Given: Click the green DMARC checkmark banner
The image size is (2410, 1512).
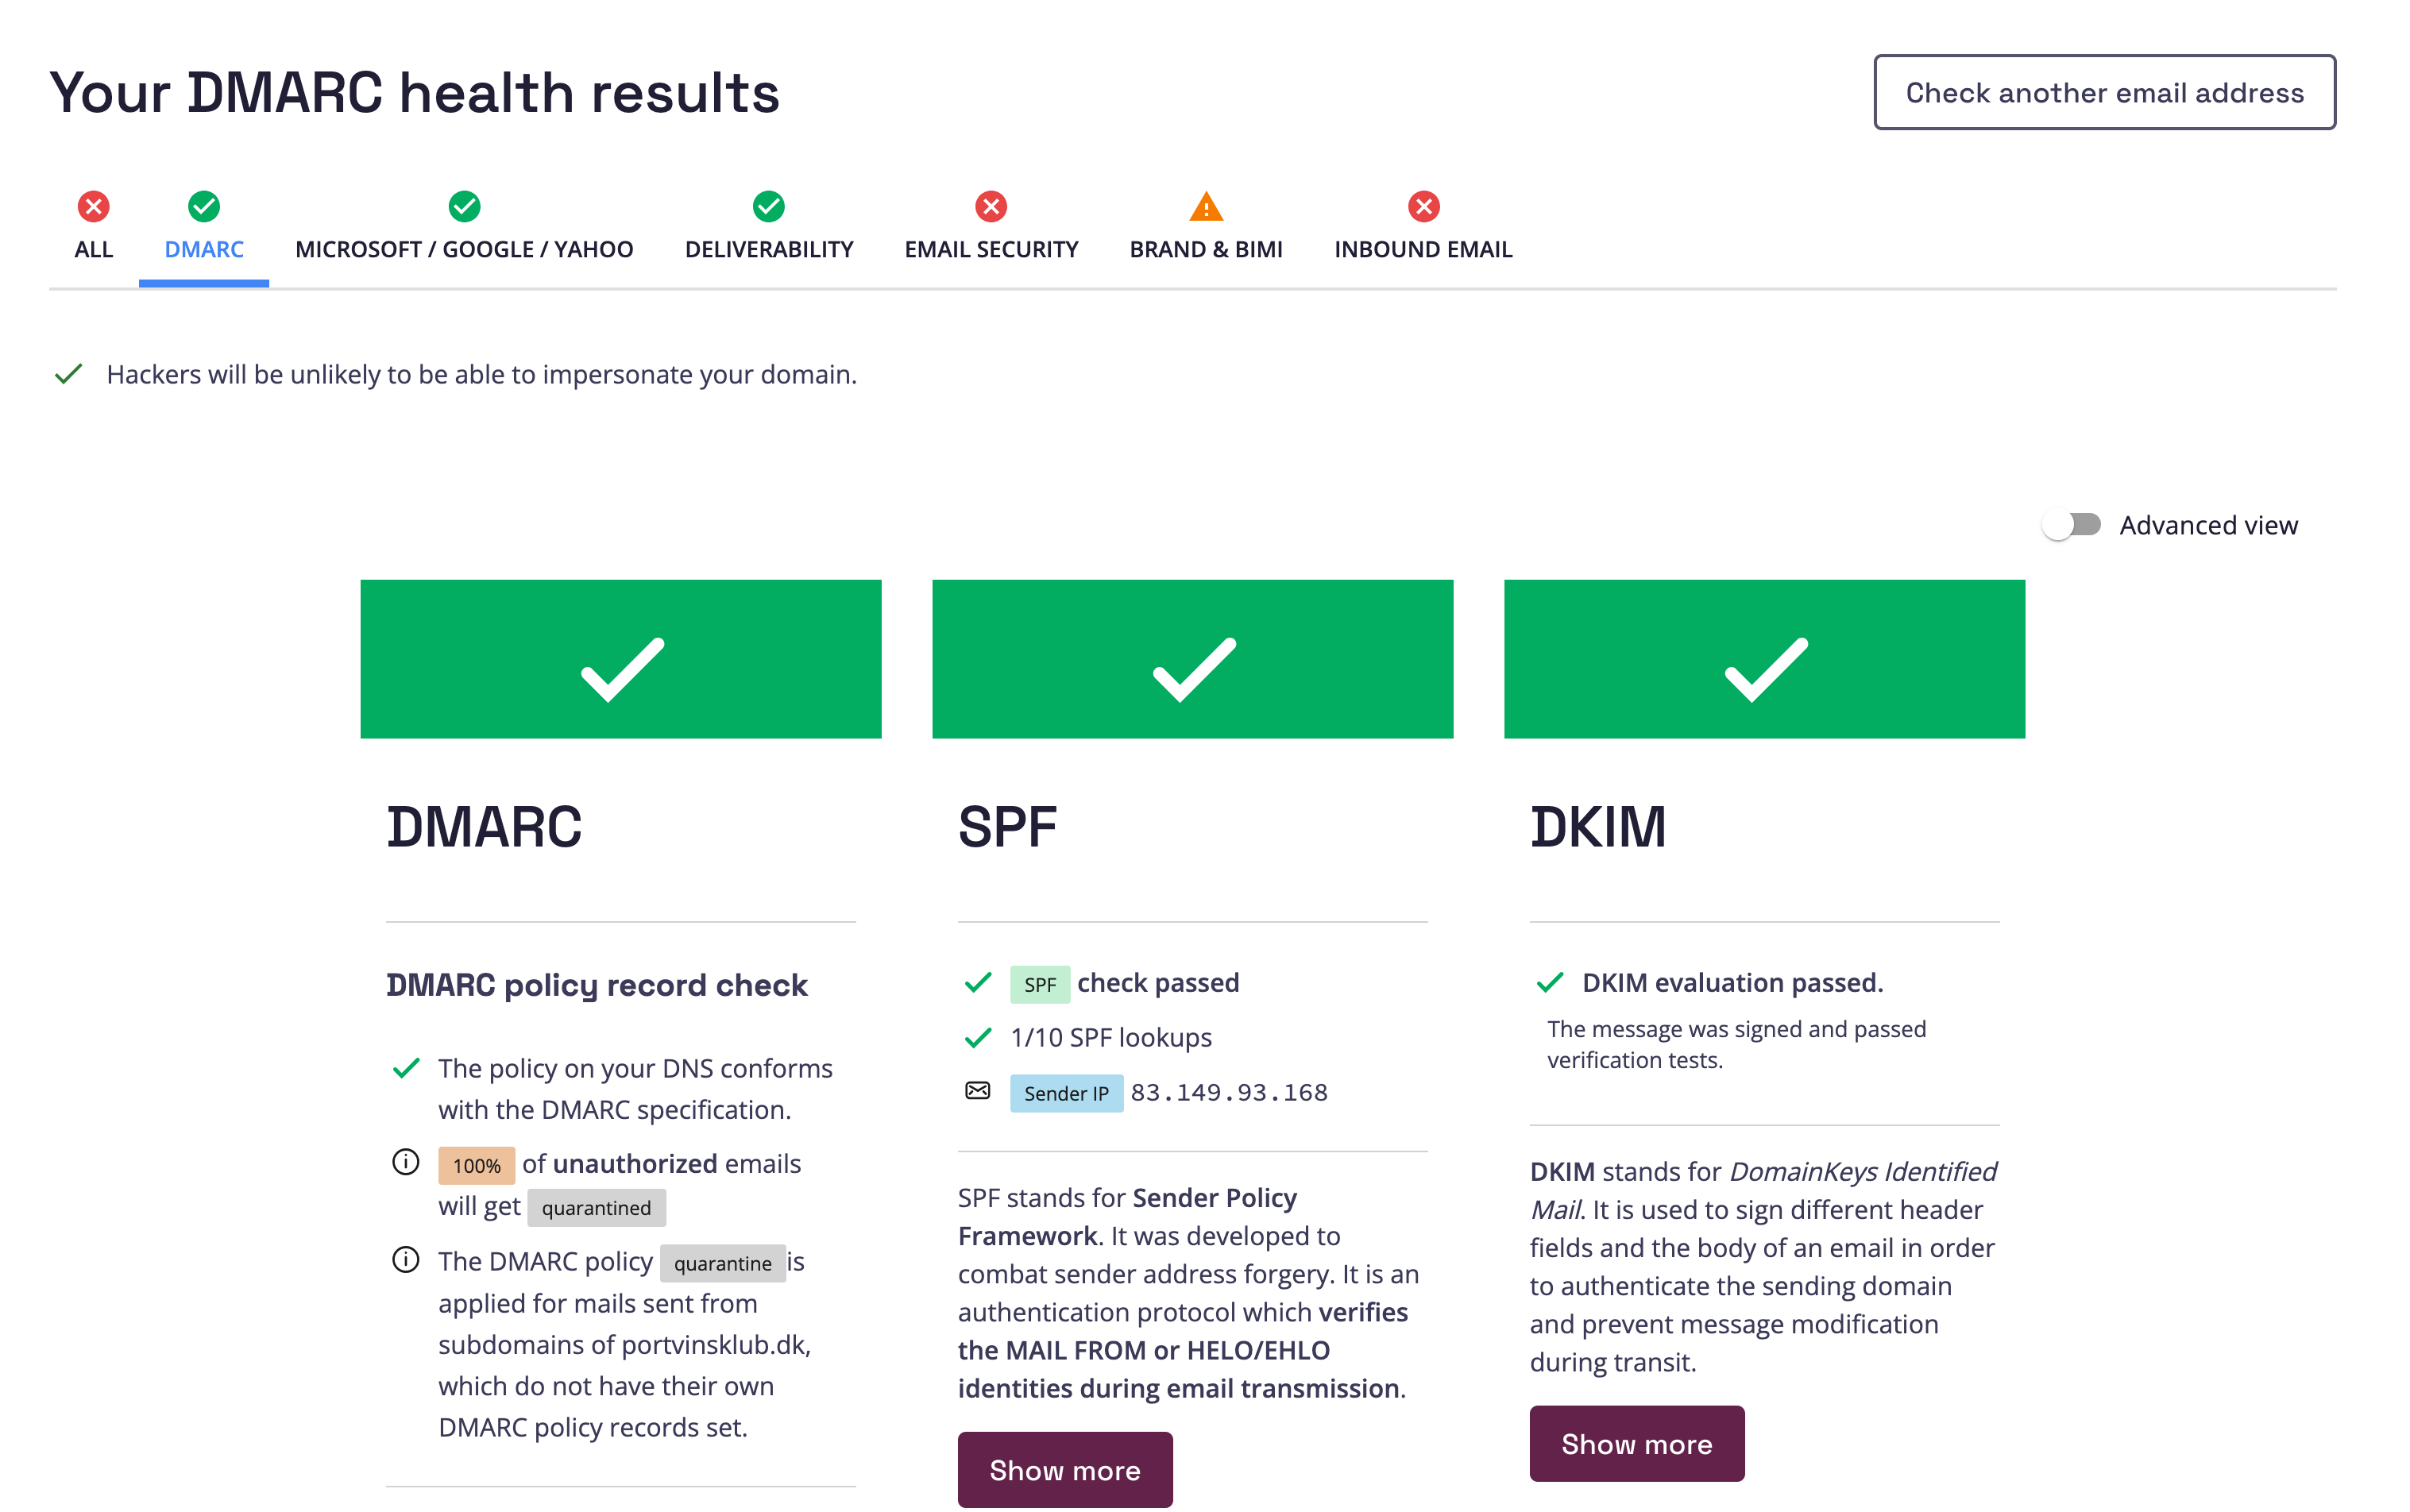Looking at the screenshot, I should click(620, 659).
